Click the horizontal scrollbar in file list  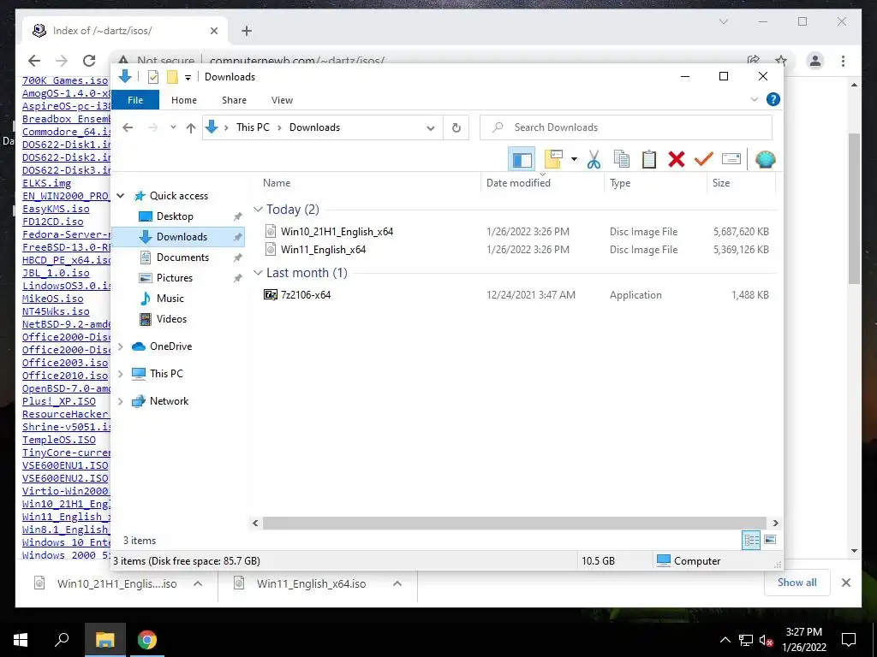coord(515,523)
